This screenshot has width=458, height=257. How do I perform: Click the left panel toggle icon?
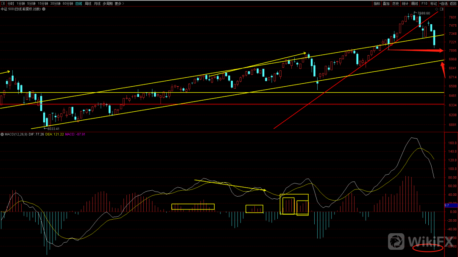point(3,3)
